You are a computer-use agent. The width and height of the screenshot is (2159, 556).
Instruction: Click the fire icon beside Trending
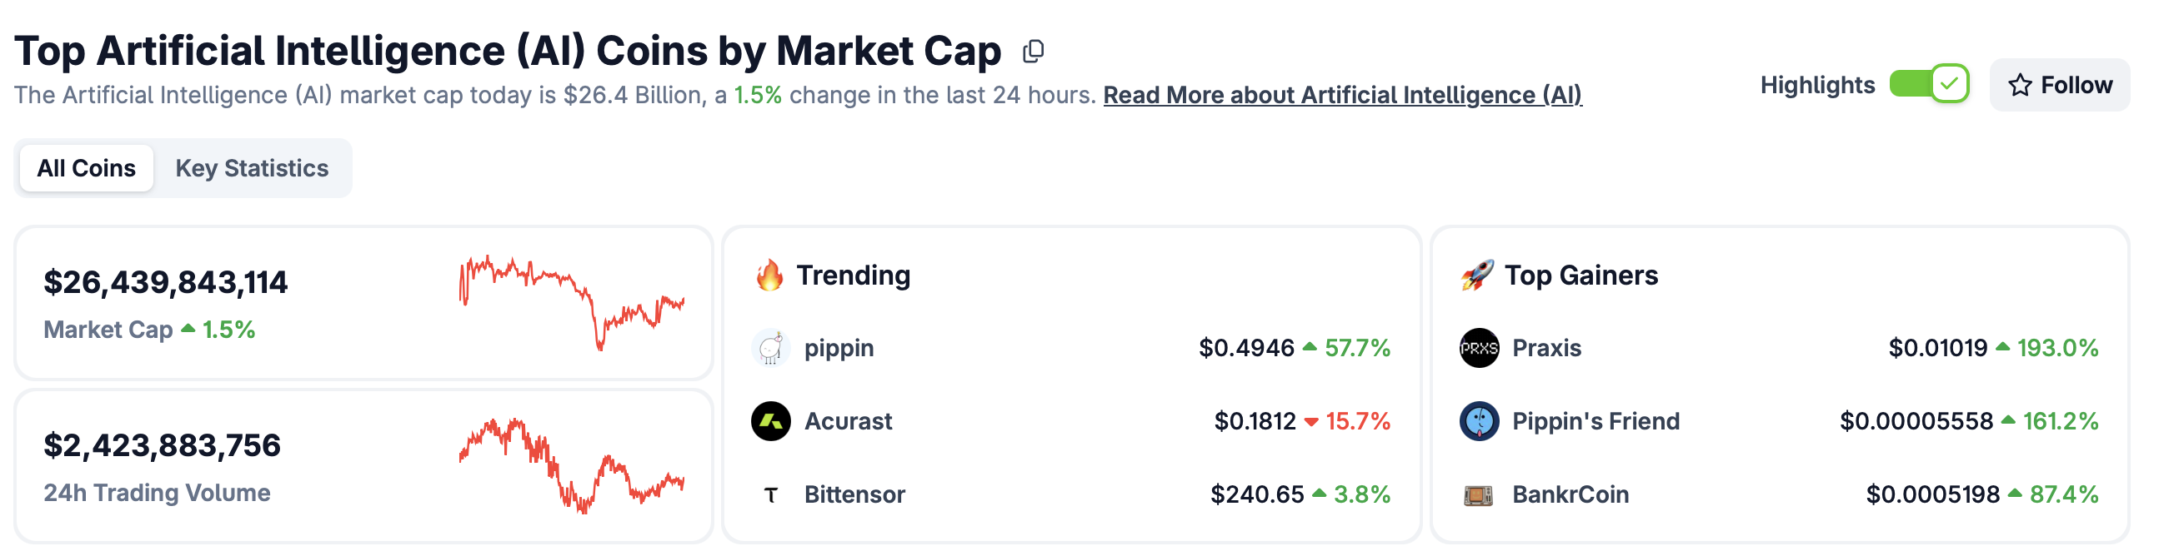pyautogui.click(x=769, y=274)
